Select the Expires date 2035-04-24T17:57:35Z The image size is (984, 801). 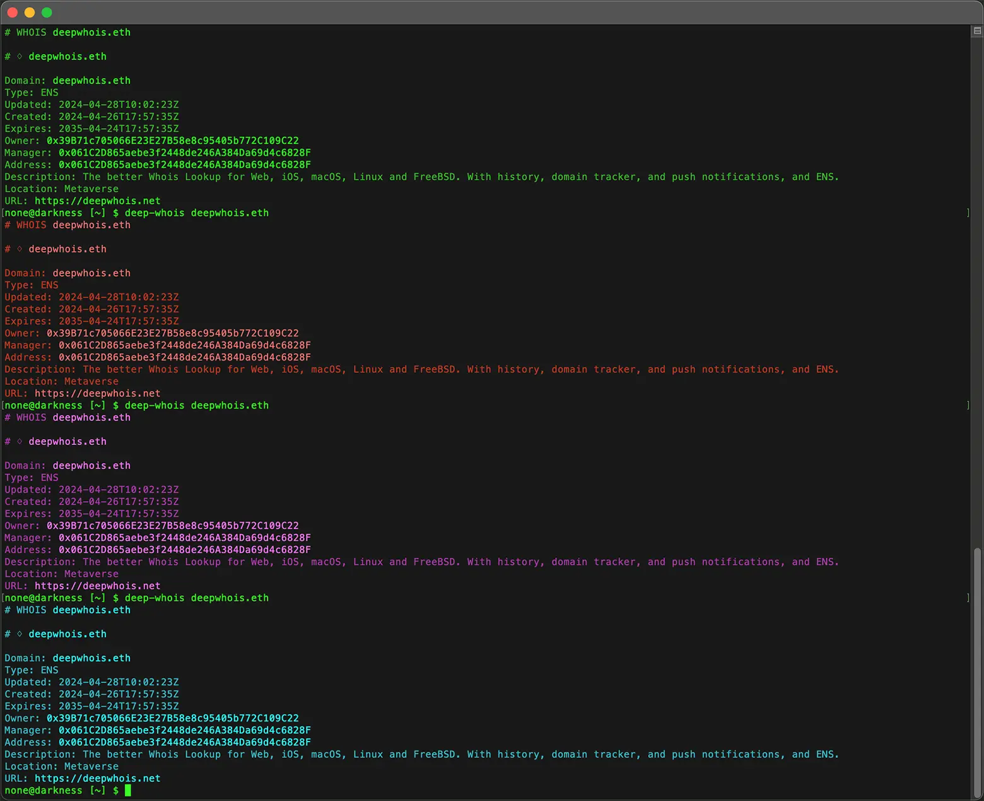tap(118, 128)
